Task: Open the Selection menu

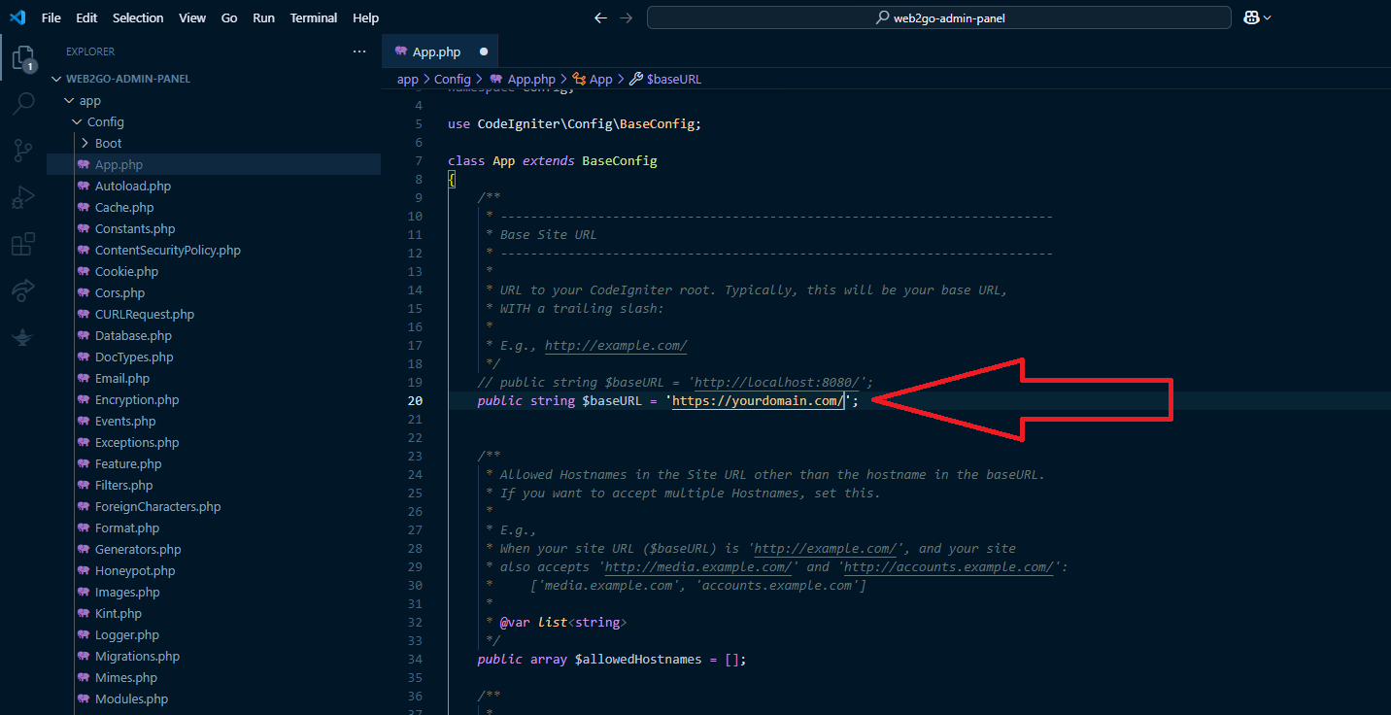Action: click(138, 17)
